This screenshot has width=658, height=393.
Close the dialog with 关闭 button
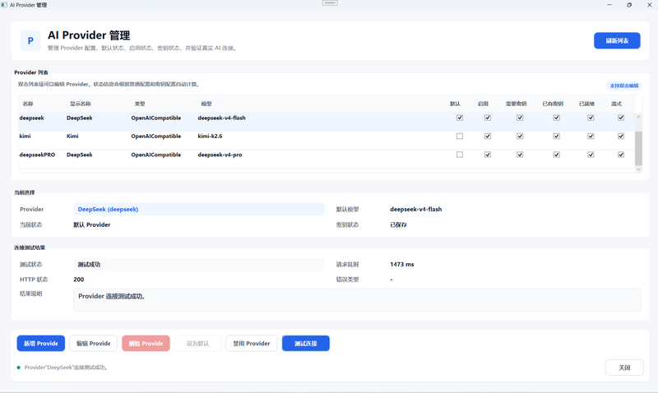pos(624,368)
